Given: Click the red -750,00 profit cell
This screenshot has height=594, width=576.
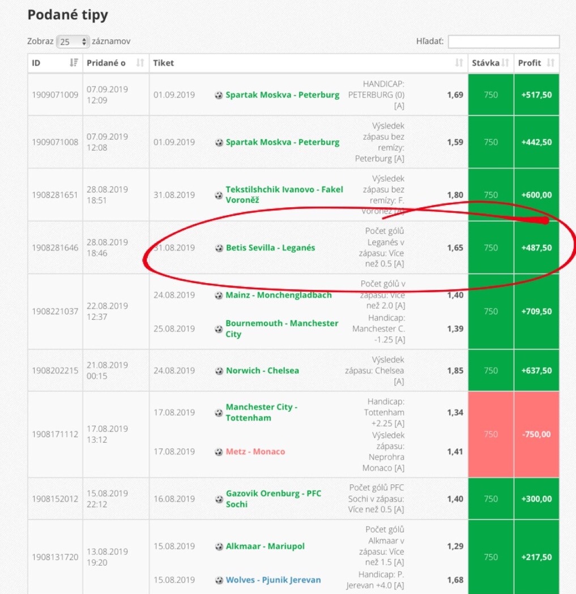Looking at the screenshot, I should pyautogui.click(x=536, y=434).
